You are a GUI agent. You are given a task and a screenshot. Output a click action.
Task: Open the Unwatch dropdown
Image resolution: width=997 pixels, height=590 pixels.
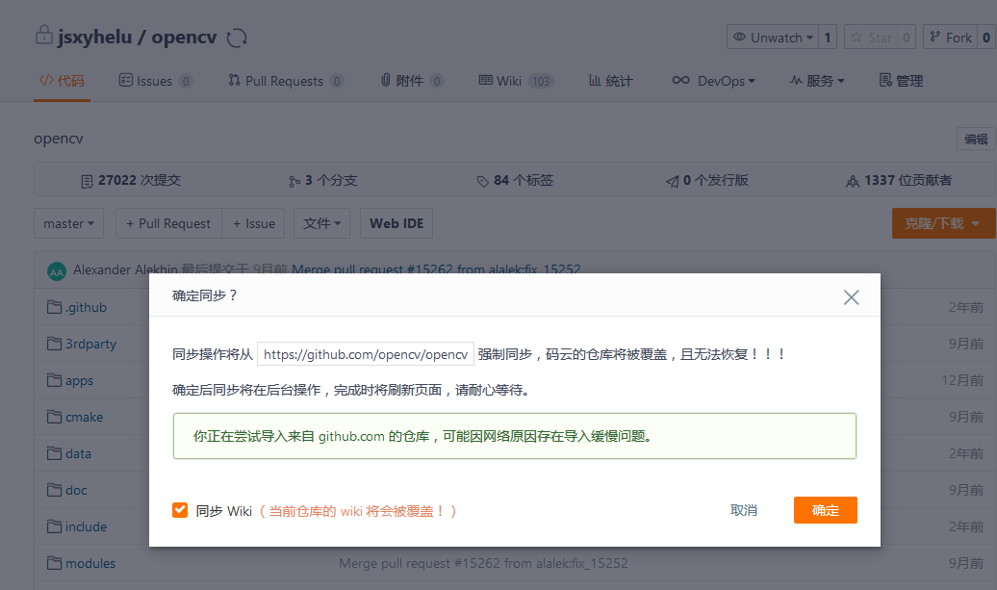[x=773, y=38]
